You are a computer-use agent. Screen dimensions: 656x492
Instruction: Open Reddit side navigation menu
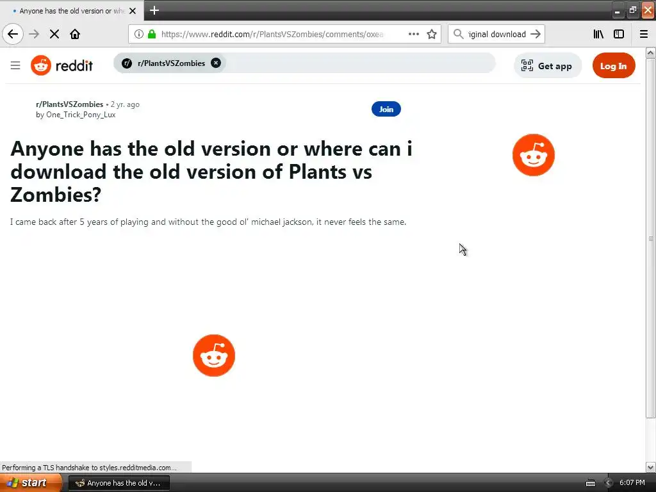click(x=15, y=65)
